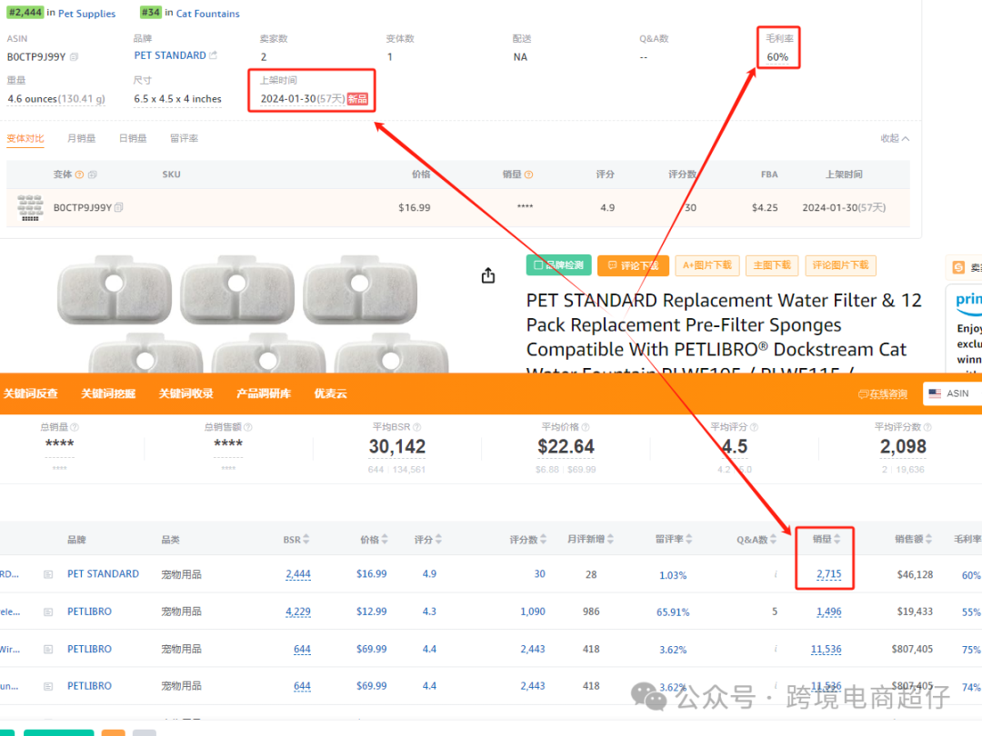Click the main filter product image

coord(253,314)
